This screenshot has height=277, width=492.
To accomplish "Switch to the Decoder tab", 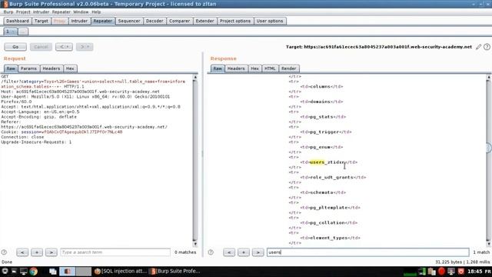I will (x=155, y=21).
